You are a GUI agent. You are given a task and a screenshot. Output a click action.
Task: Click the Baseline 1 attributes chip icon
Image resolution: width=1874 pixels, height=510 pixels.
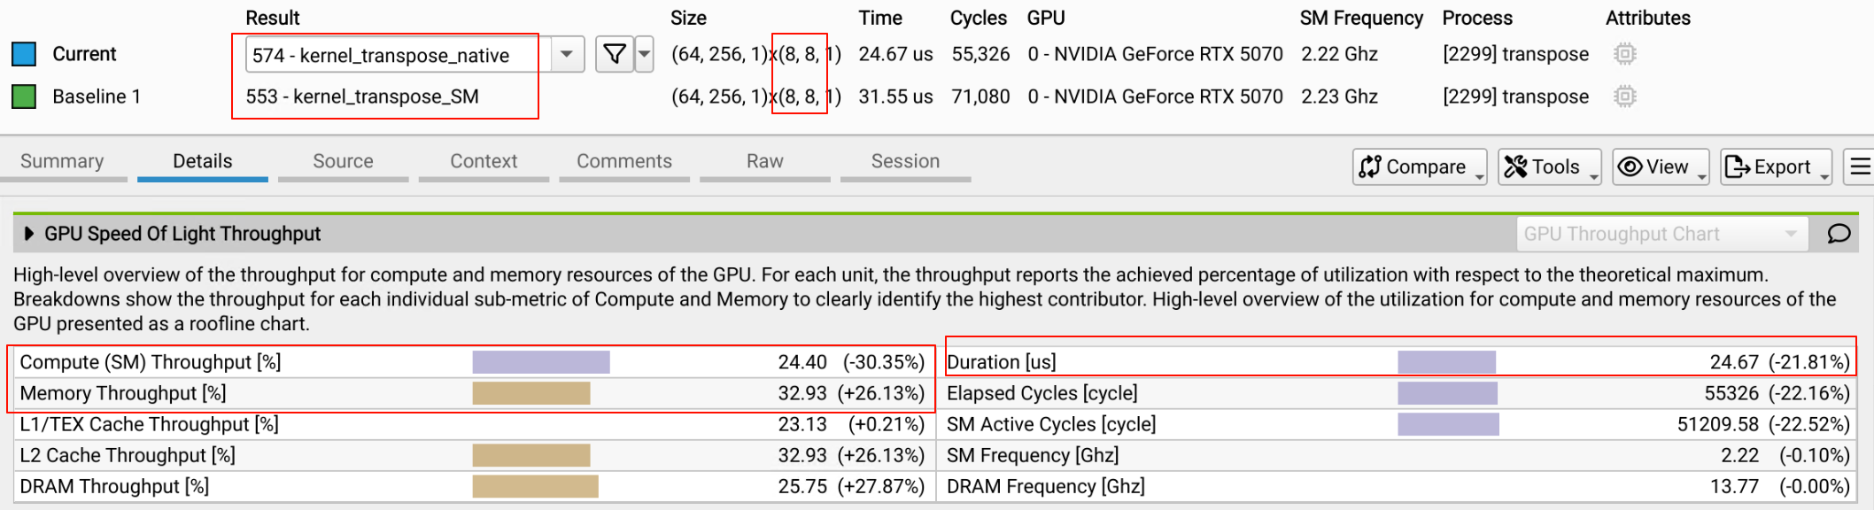click(1624, 97)
